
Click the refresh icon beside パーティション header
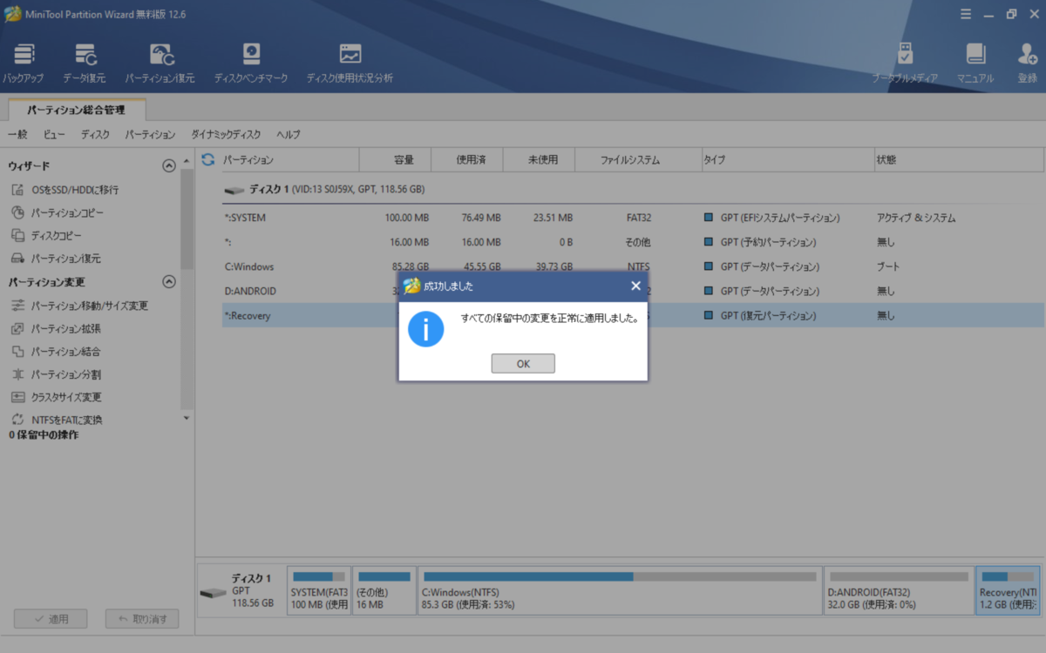[207, 160]
